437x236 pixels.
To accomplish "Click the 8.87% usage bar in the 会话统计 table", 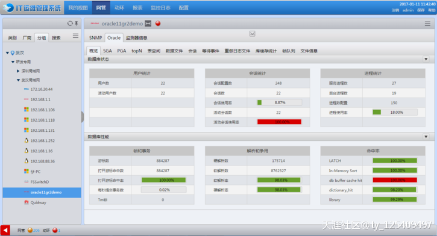I will 279,103.
